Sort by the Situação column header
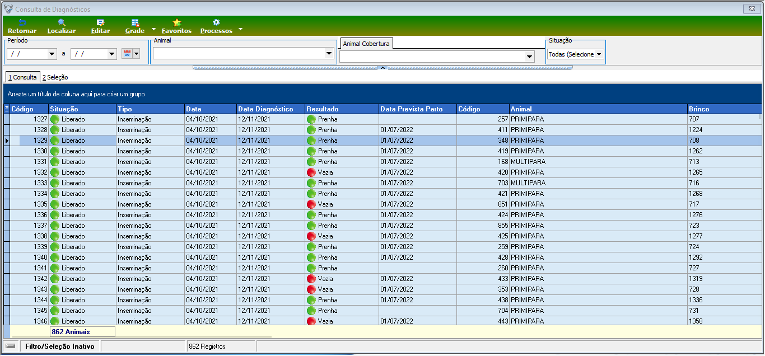 tap(82, 109)
